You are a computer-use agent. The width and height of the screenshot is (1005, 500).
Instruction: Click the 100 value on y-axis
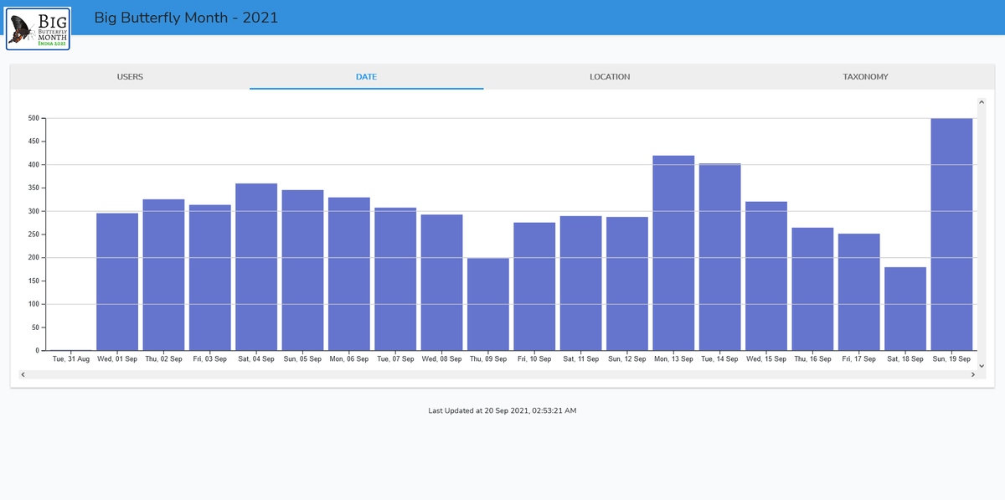point(33,304)
